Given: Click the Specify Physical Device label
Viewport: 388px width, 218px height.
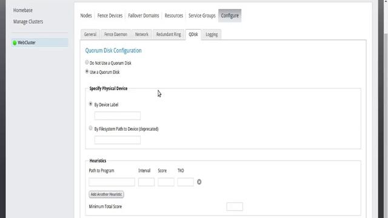Looking at the screenshot, I should coord(109,88).
